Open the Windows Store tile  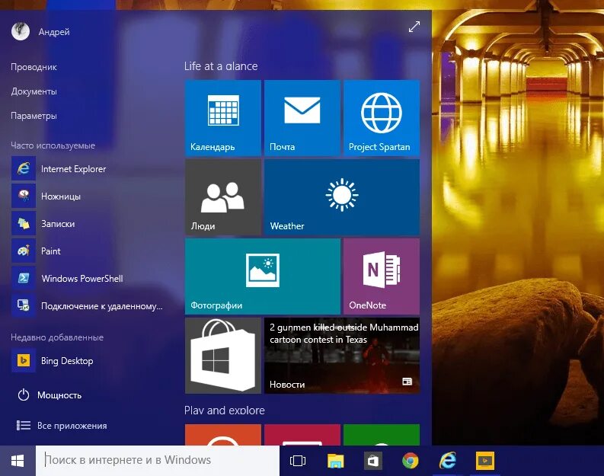223,356
